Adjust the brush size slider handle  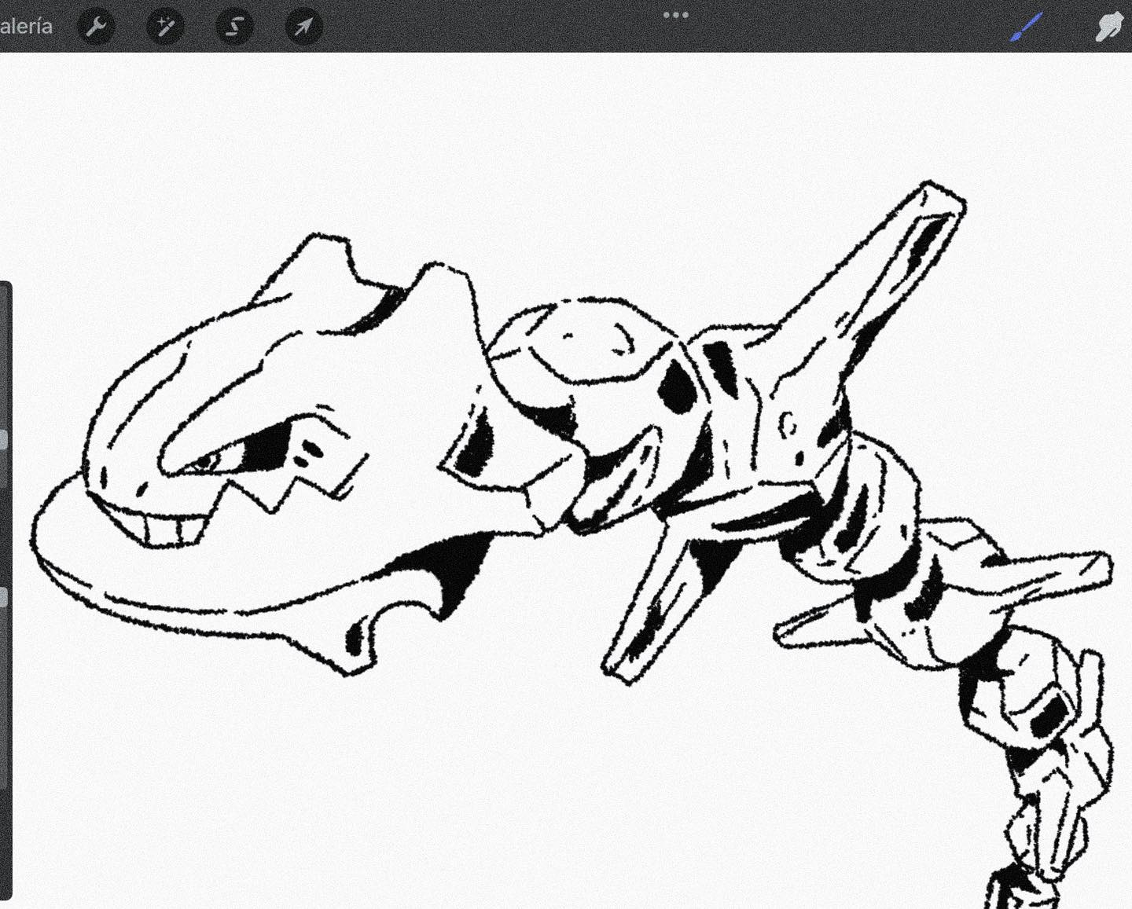(x=4, y=439)
